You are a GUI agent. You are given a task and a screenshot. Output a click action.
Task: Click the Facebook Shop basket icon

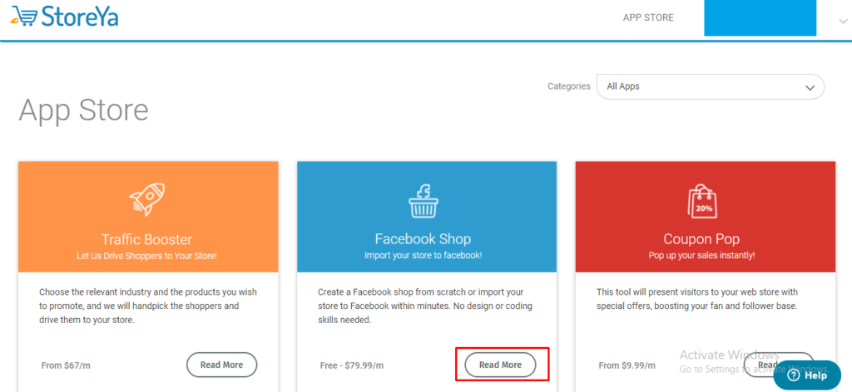point(424,201)
